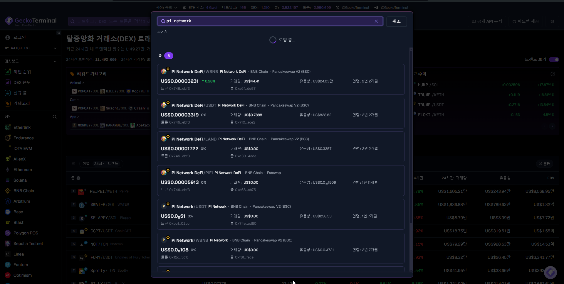Open the Pi Network DeFi/WBNB pool result
564x284 pixels.
[x=281, y=80]
